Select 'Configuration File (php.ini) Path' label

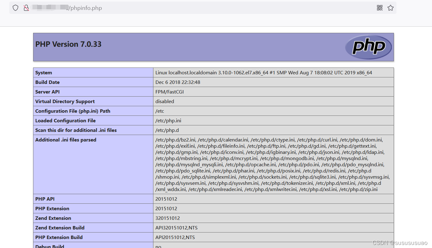(x=73, y=111)
